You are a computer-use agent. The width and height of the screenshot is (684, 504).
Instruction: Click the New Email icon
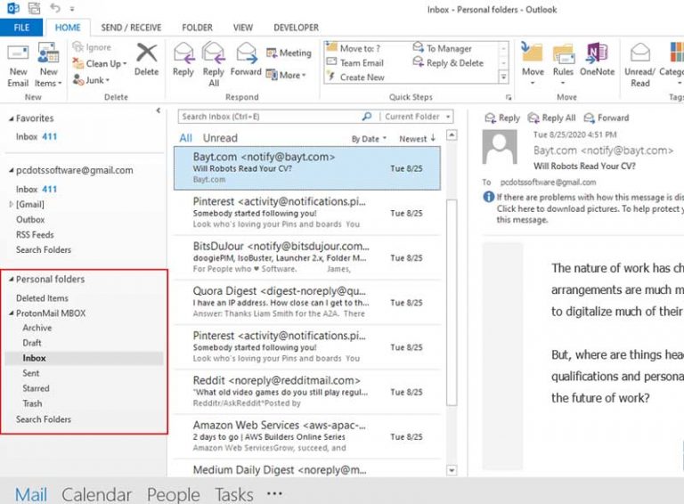point(18,65)
